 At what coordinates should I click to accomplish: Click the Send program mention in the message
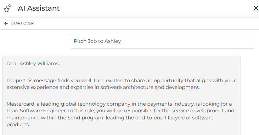point(86,118)
